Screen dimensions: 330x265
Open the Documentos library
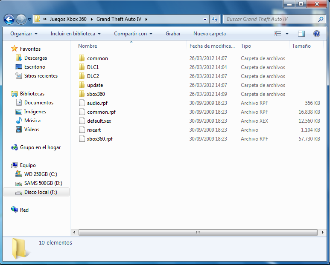tap(39, 103)
